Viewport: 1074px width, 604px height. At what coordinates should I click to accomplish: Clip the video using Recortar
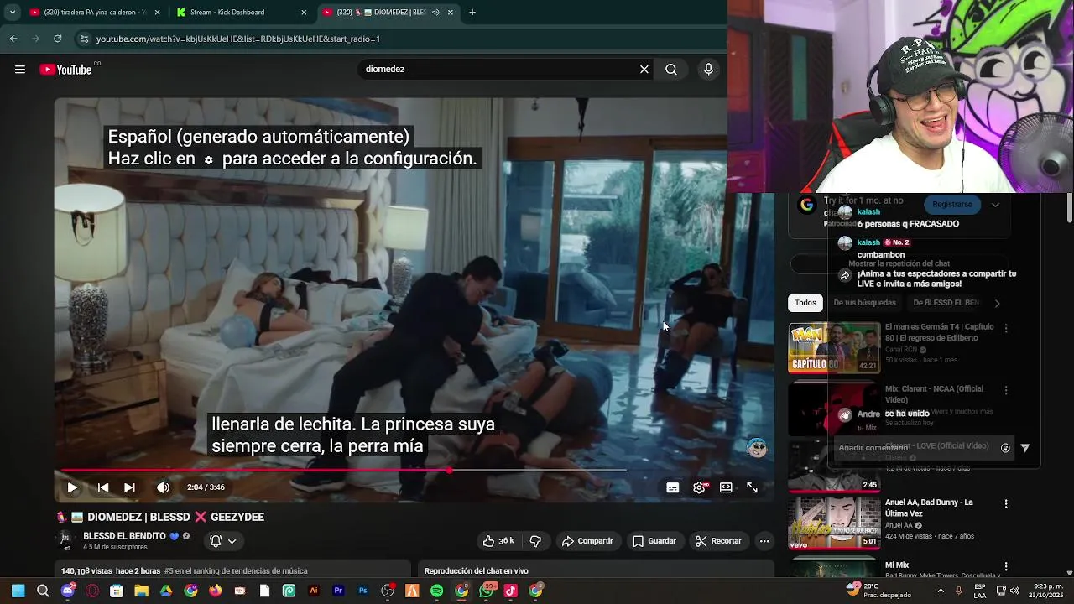click(718, 541)
